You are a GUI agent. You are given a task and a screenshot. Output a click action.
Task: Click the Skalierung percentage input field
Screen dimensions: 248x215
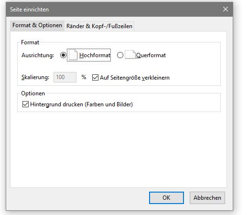coord(65,77)
